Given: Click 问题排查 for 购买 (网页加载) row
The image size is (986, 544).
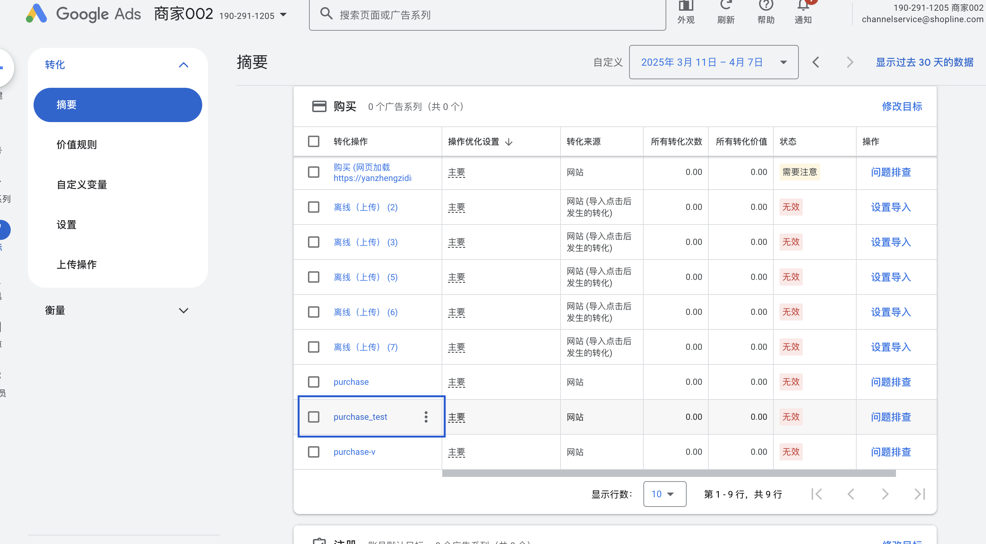Looking at the screenshot, I should tap(891, 172).
